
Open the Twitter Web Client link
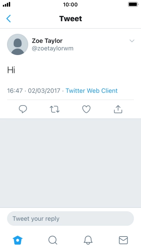tap(91, 91)
